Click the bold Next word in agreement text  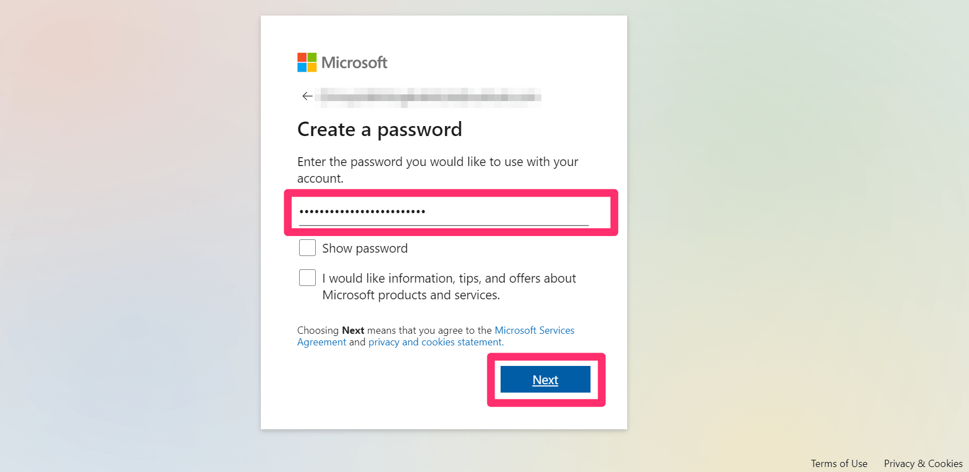pos(353,330)
